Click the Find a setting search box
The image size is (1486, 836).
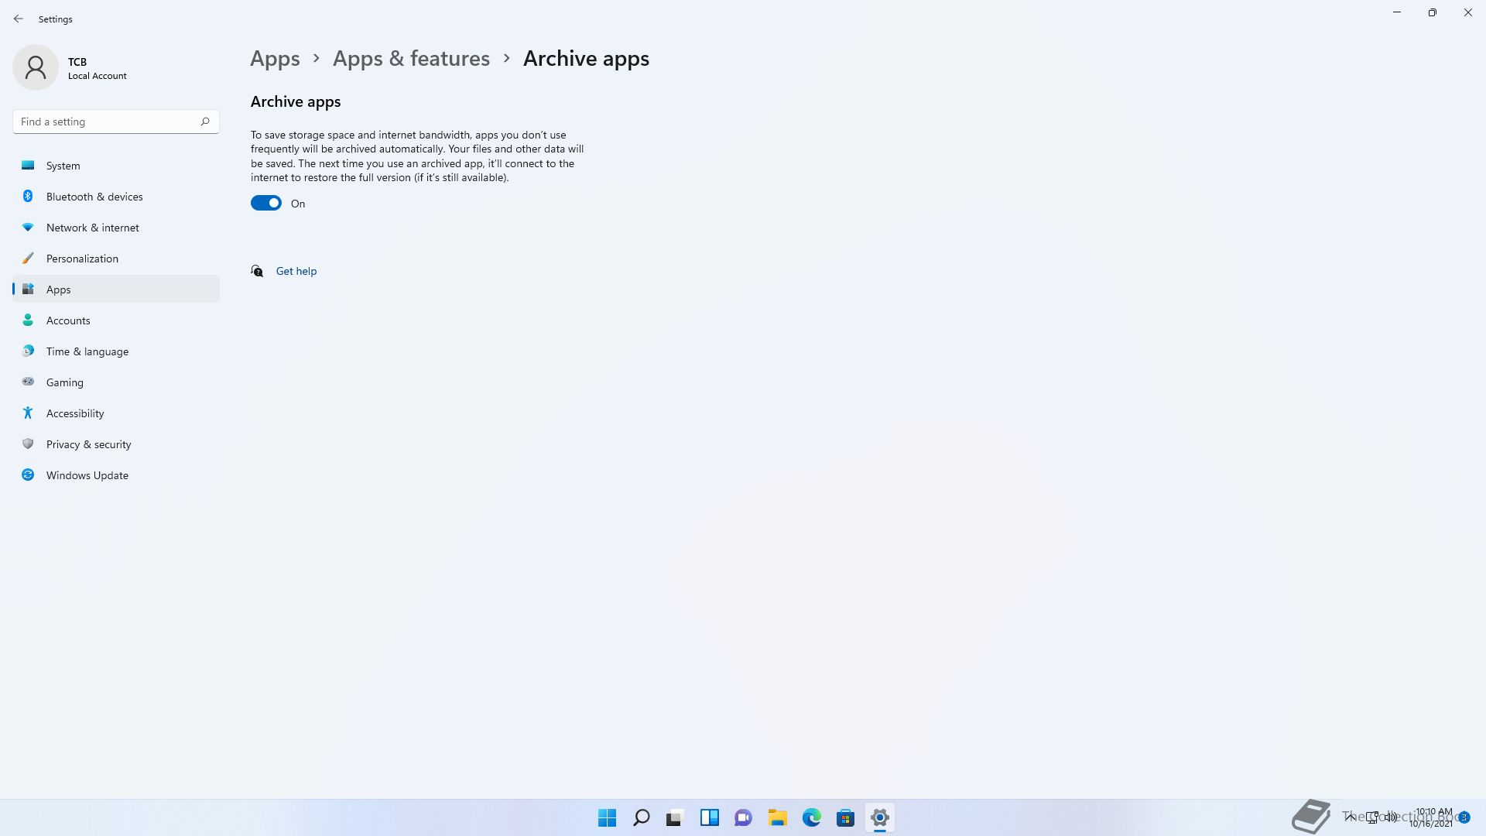click(108, 122)
